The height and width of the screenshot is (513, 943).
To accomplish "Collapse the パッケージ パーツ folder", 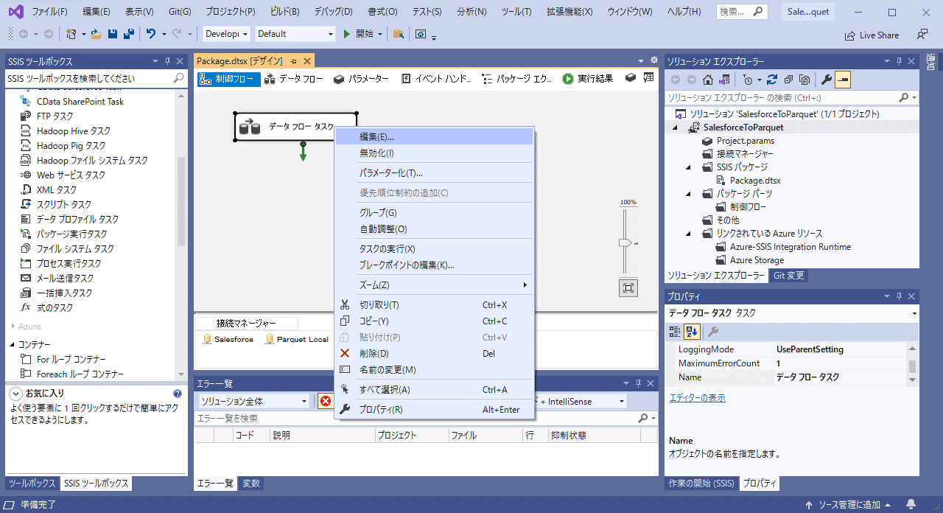I will point(688,194).
